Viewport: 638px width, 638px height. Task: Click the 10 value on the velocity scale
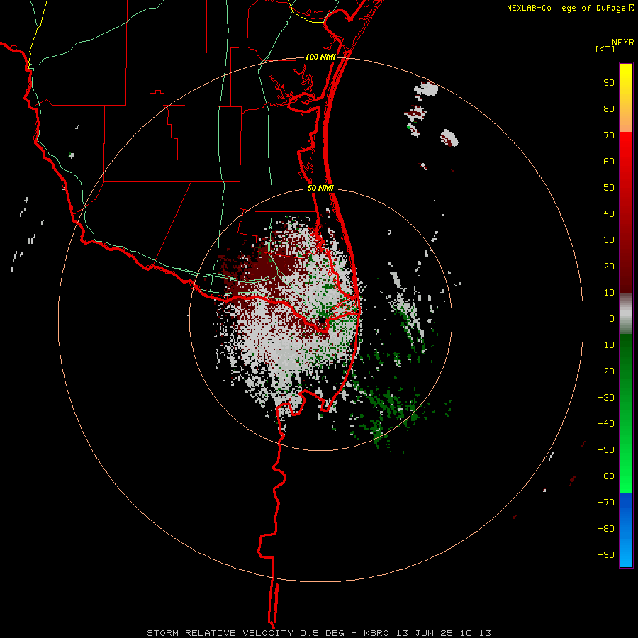pyautogui.click(x=609, y=293)
